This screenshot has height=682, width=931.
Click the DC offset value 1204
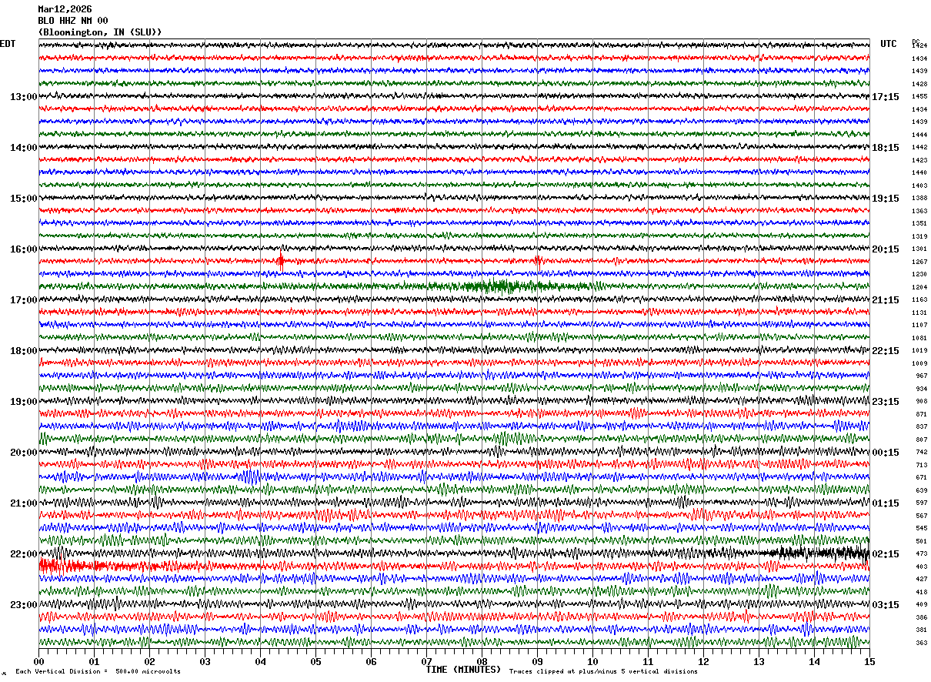(x=919, y=287)
